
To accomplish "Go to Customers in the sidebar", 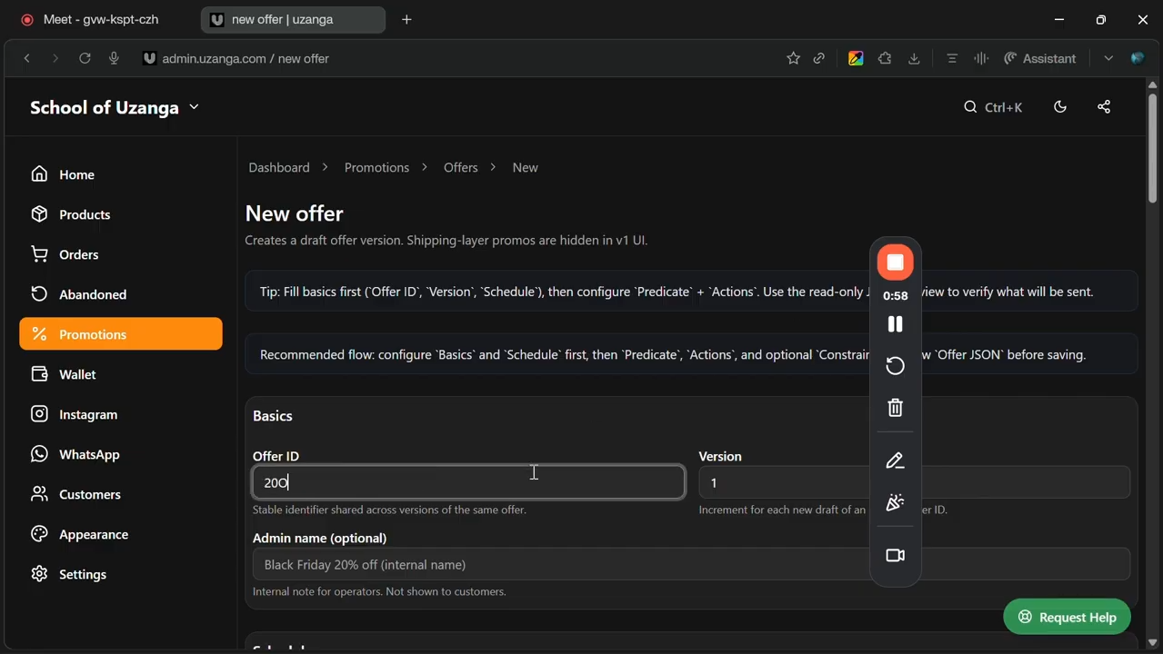I will [x=121, y=494].
